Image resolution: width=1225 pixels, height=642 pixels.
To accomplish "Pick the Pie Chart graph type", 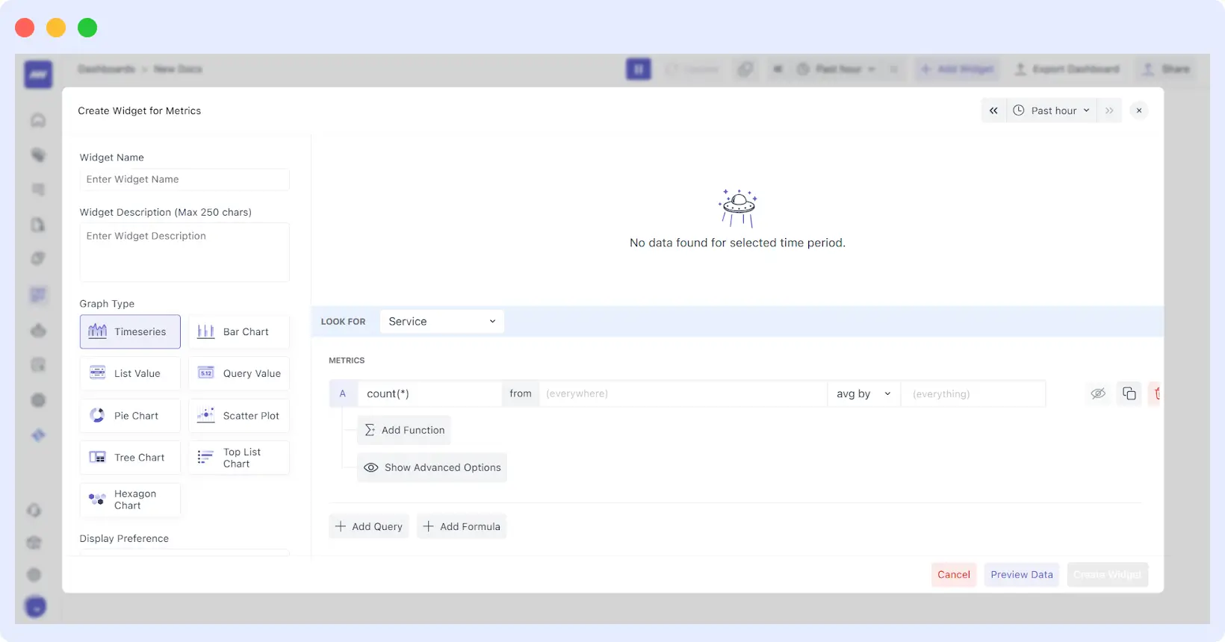I will tap(130, 415).
